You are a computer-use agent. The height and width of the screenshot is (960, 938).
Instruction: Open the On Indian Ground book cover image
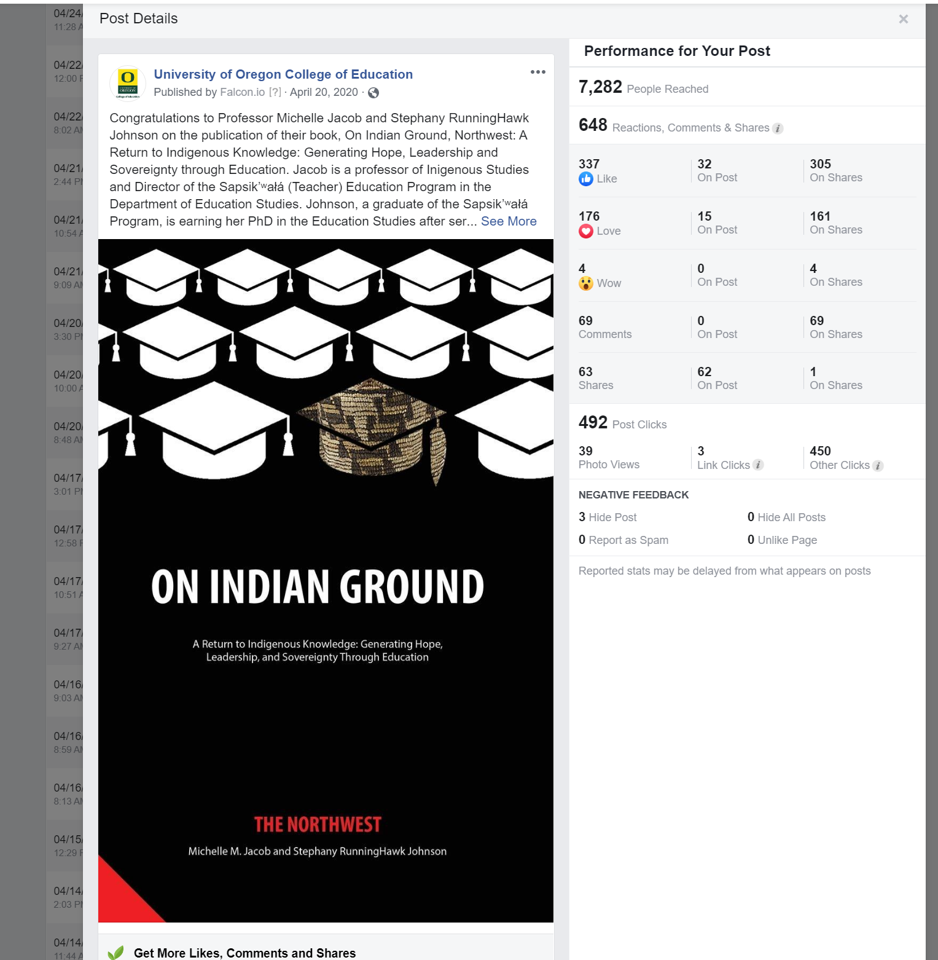326,580
